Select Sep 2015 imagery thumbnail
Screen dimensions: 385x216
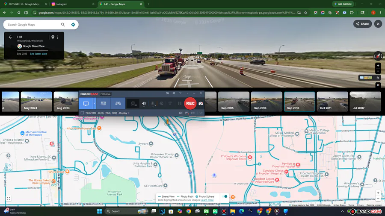[x=234, y=102]
